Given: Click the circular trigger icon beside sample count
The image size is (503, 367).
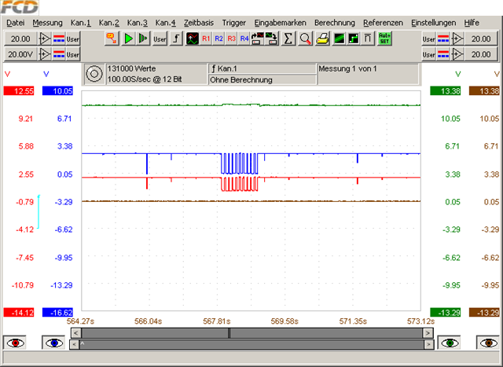Looking at the screenshot, I should [94, 74].
